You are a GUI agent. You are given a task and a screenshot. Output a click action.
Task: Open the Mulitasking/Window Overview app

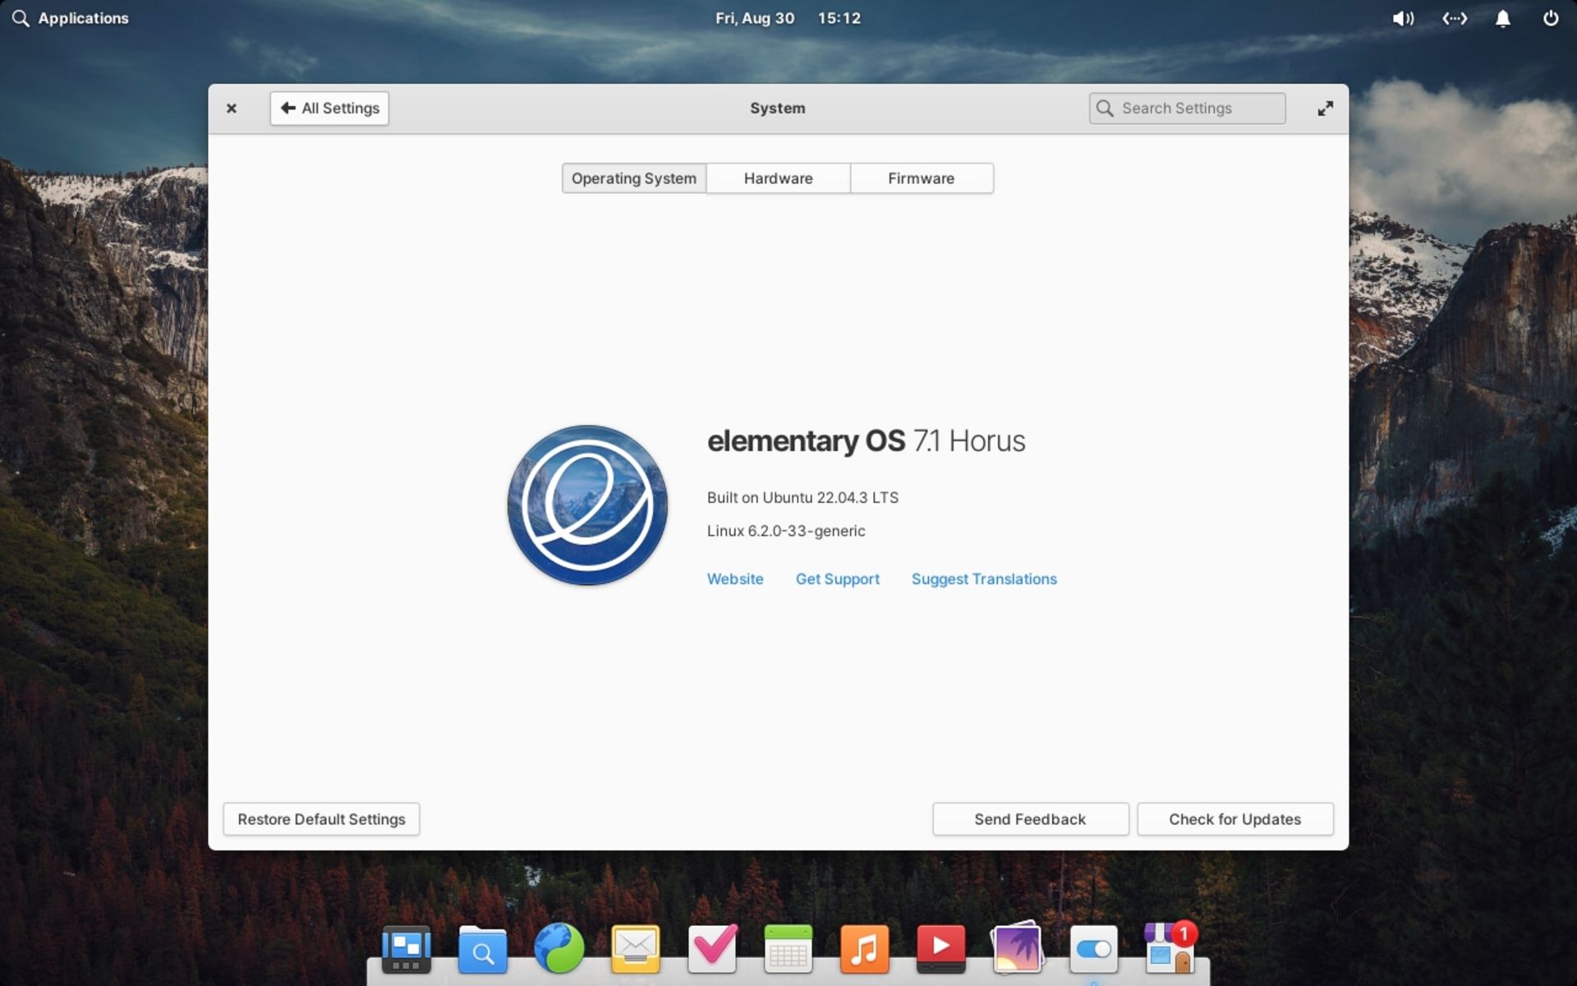click(x=405, y=947)
